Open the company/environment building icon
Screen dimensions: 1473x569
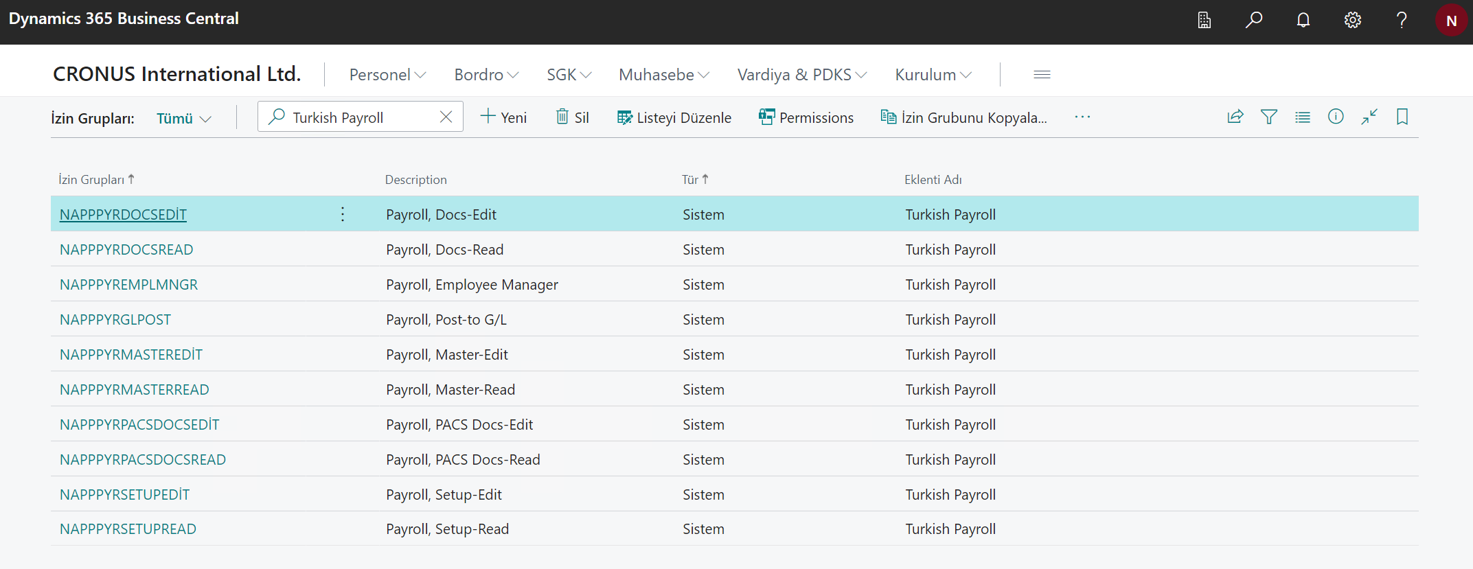[x=1204, y=20]
